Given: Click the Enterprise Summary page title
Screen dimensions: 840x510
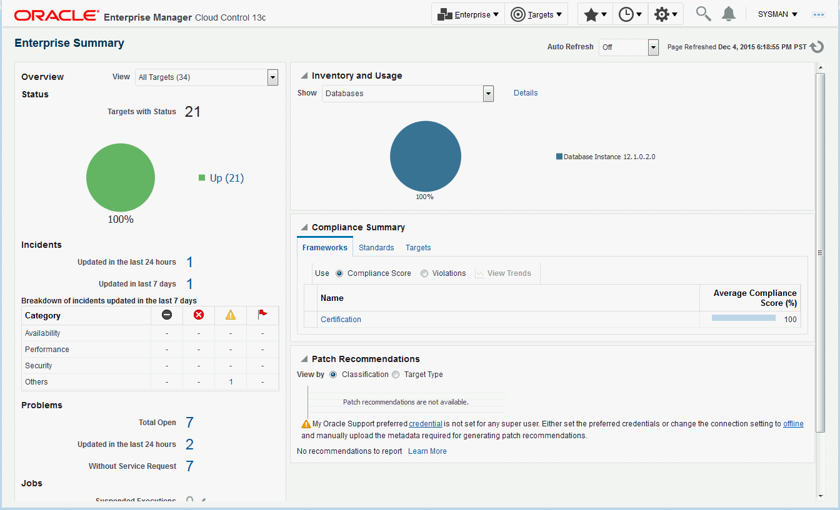Looking at the screenshot, I should [x=69, y=43].
